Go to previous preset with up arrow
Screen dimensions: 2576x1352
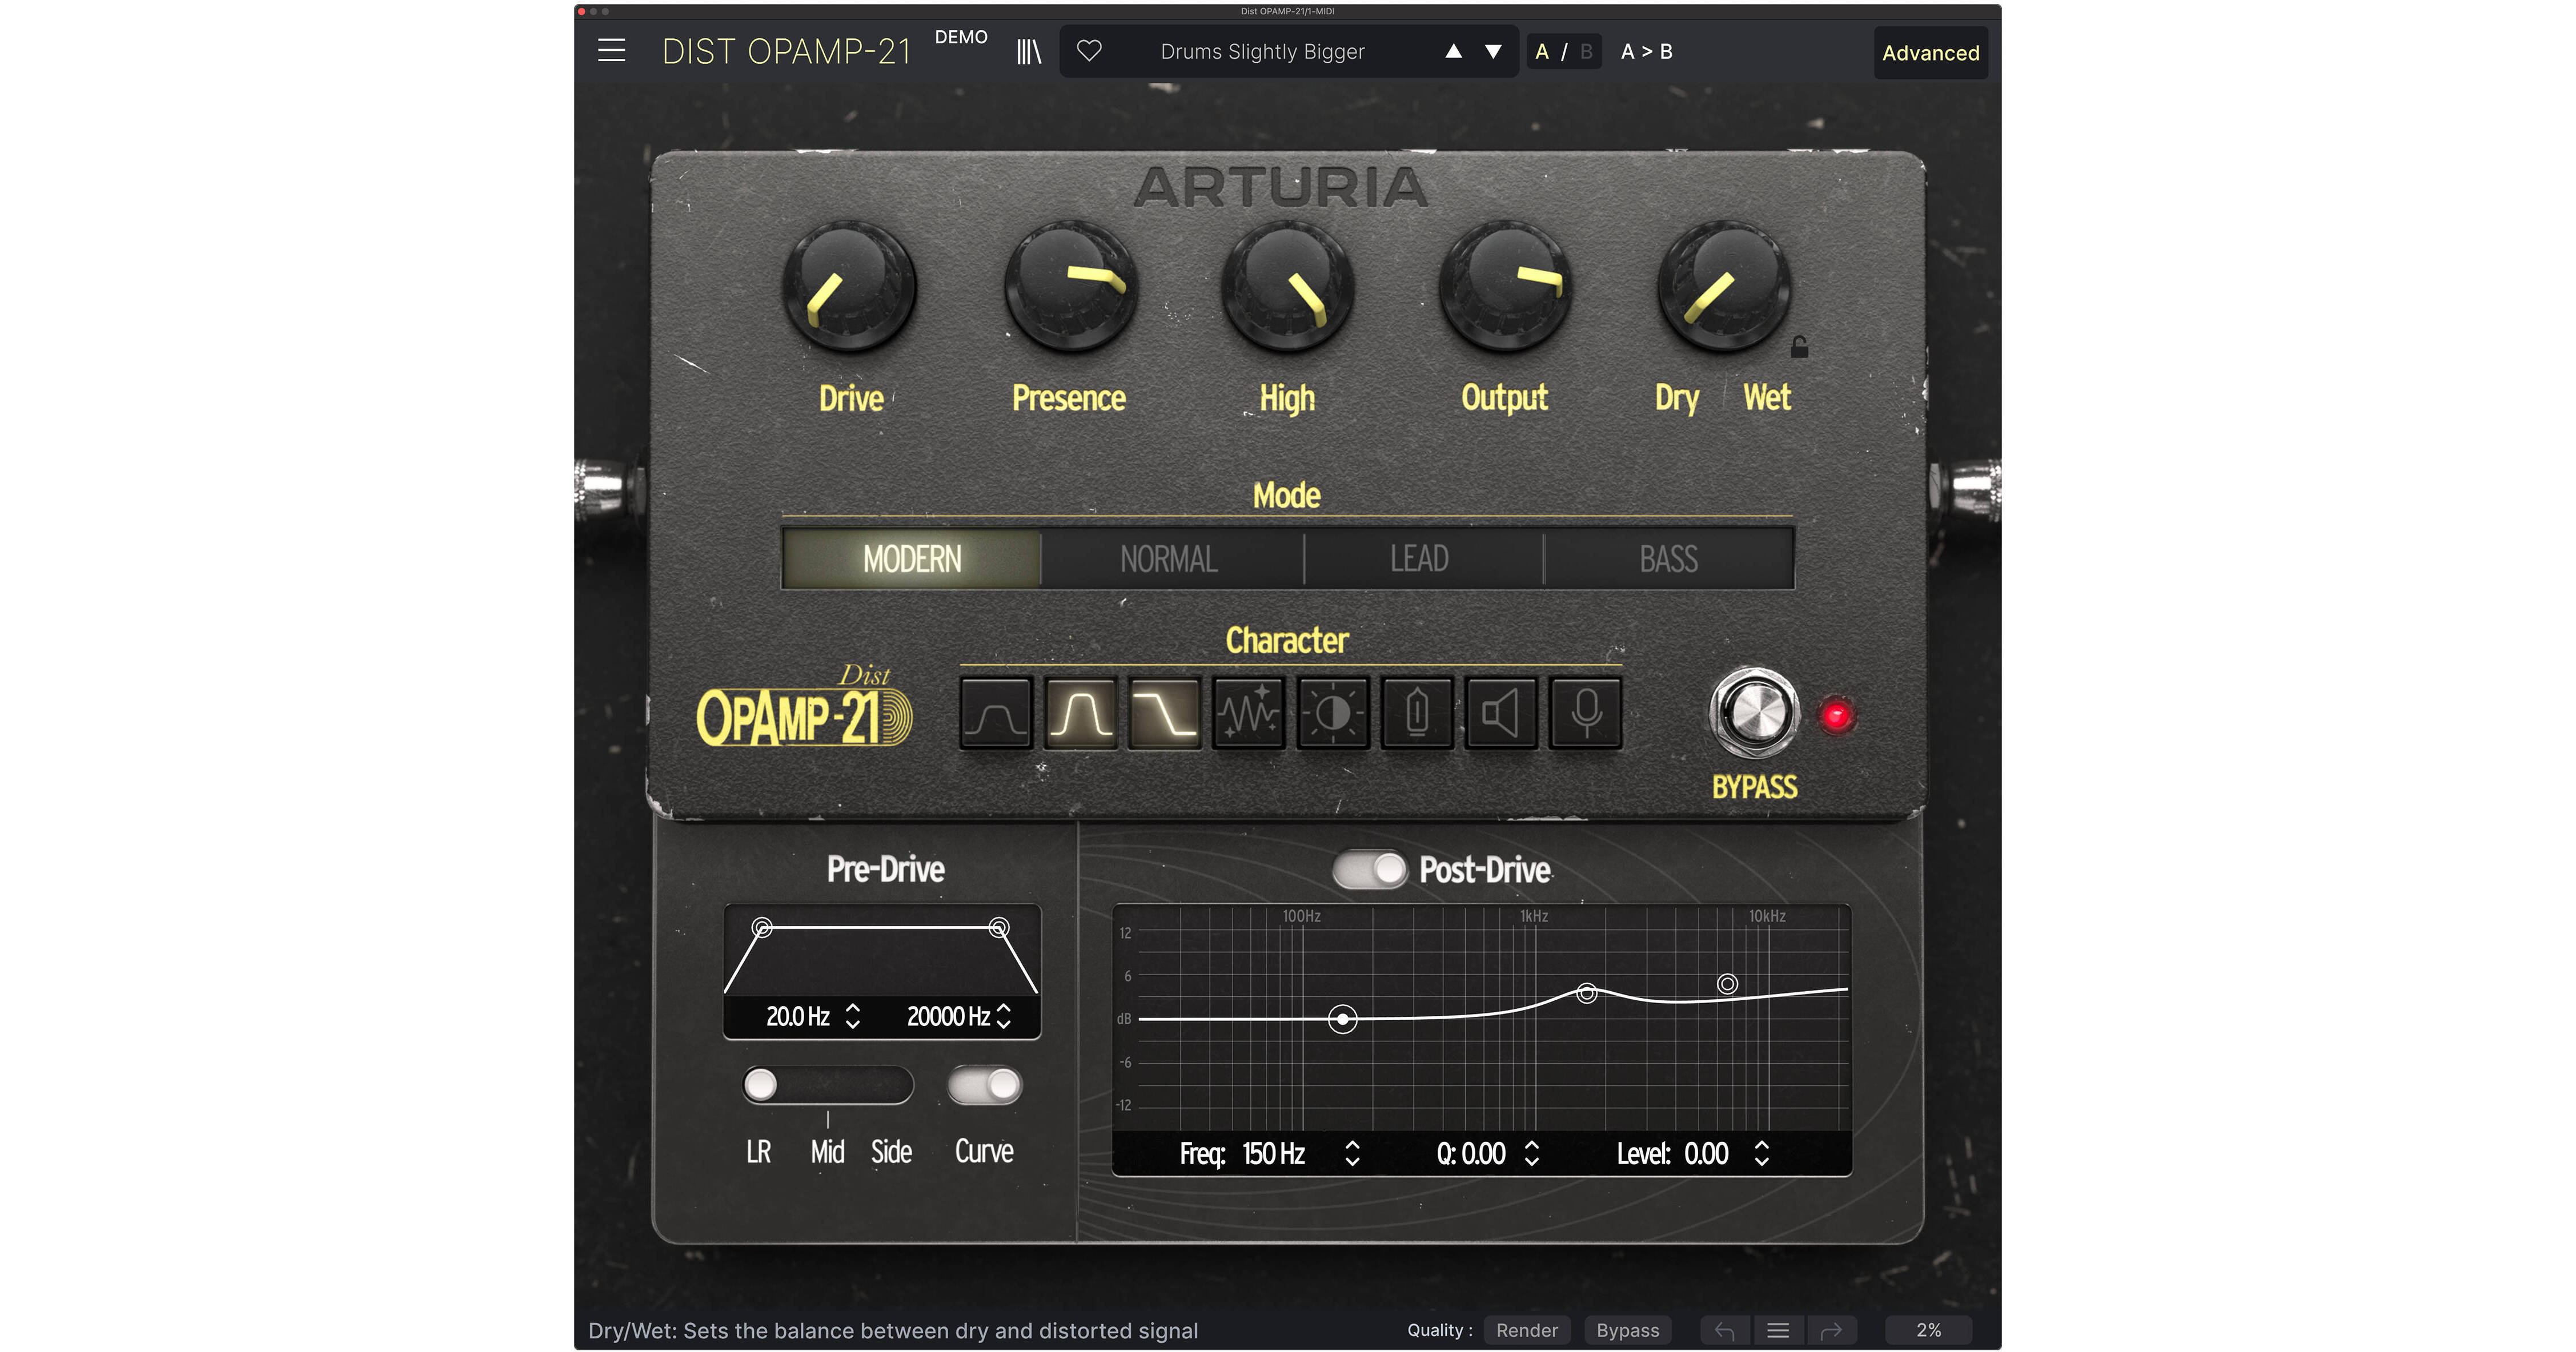coord(1455,51)
